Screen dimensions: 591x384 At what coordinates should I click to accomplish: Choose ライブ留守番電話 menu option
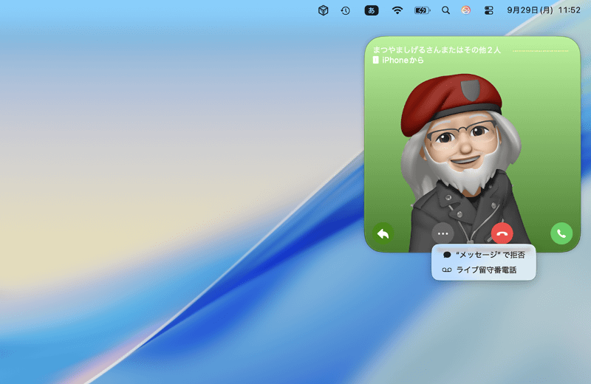484,270
